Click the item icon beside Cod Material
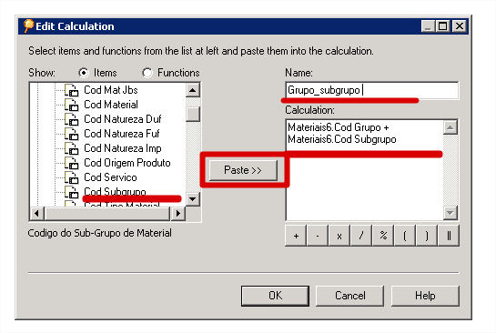Screen dimensions: 496x333 point(72,105)
